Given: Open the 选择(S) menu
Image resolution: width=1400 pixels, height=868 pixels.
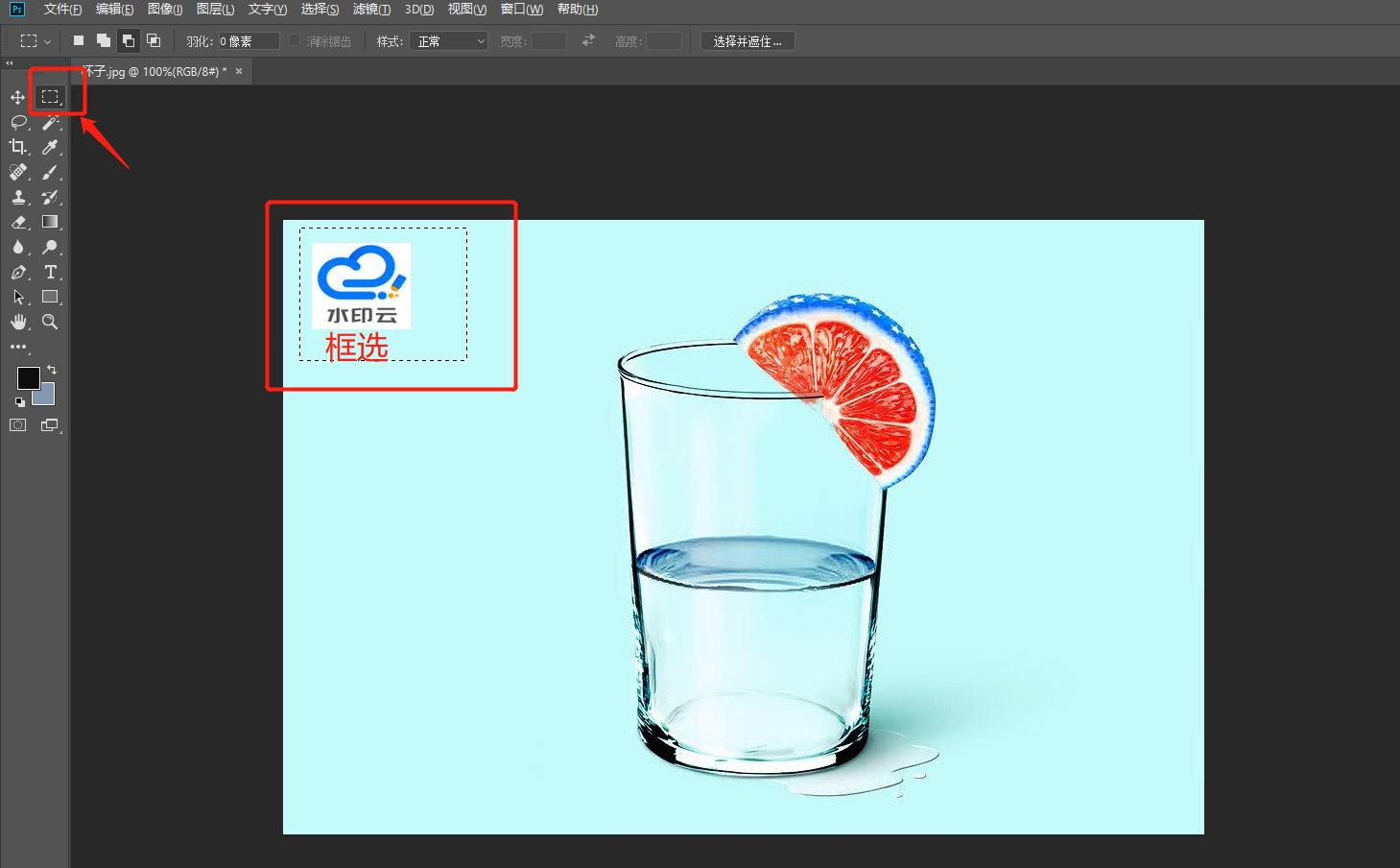Looking at the screenshot, I should pyautogui.click(x=320, y=10).
